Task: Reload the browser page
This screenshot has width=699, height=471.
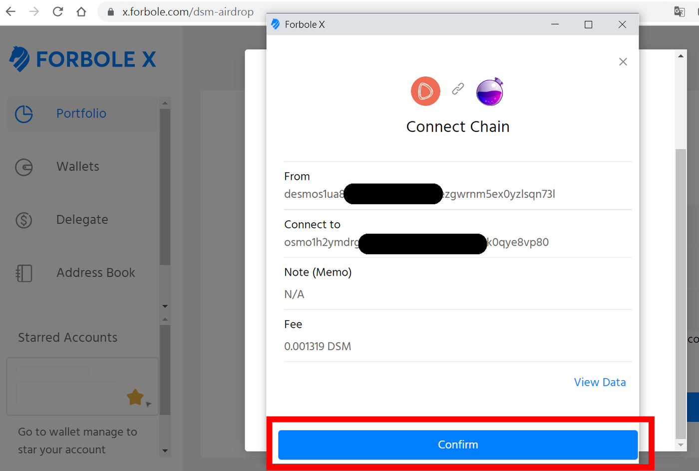Action: 58,11
